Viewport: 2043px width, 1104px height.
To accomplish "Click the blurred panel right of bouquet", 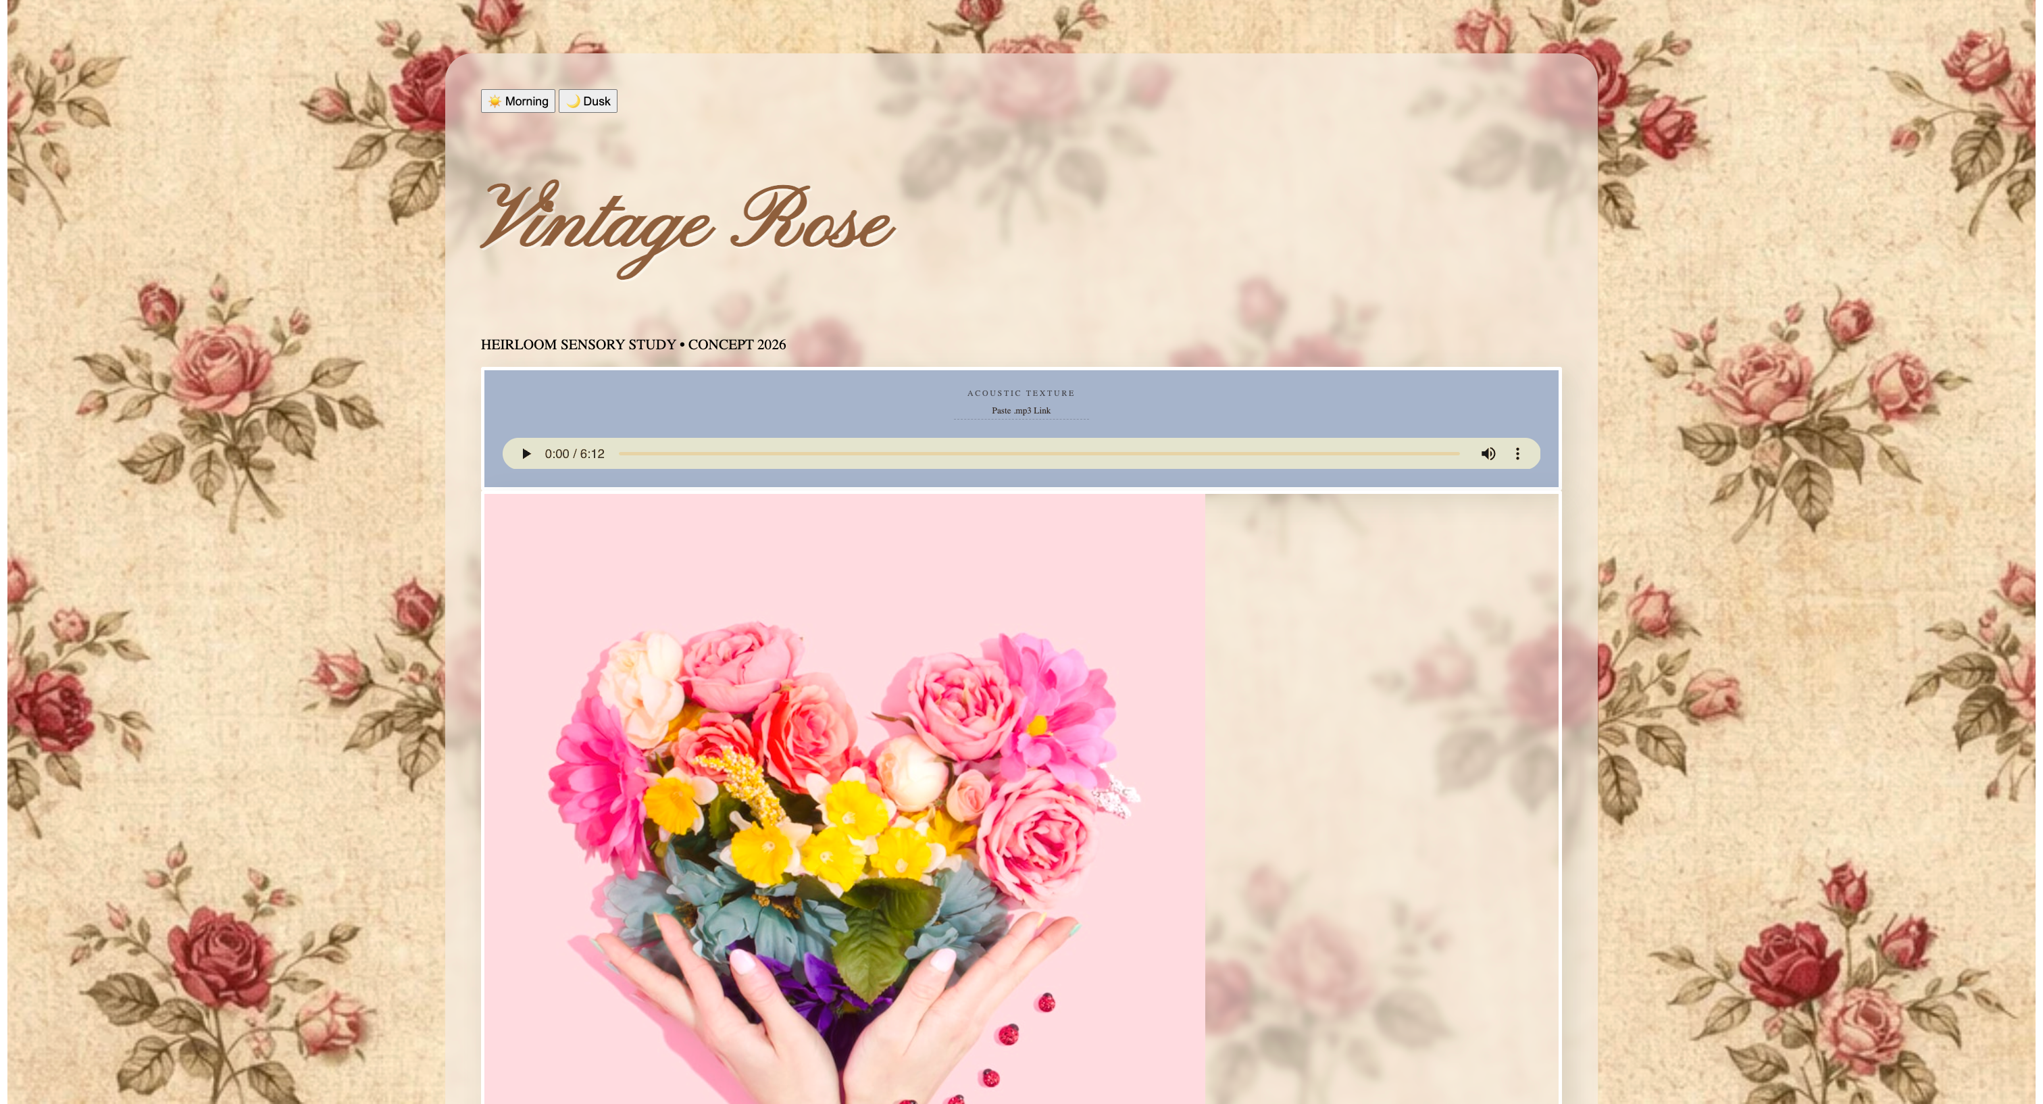I will pyautogui.click(x=1382, y=793).
